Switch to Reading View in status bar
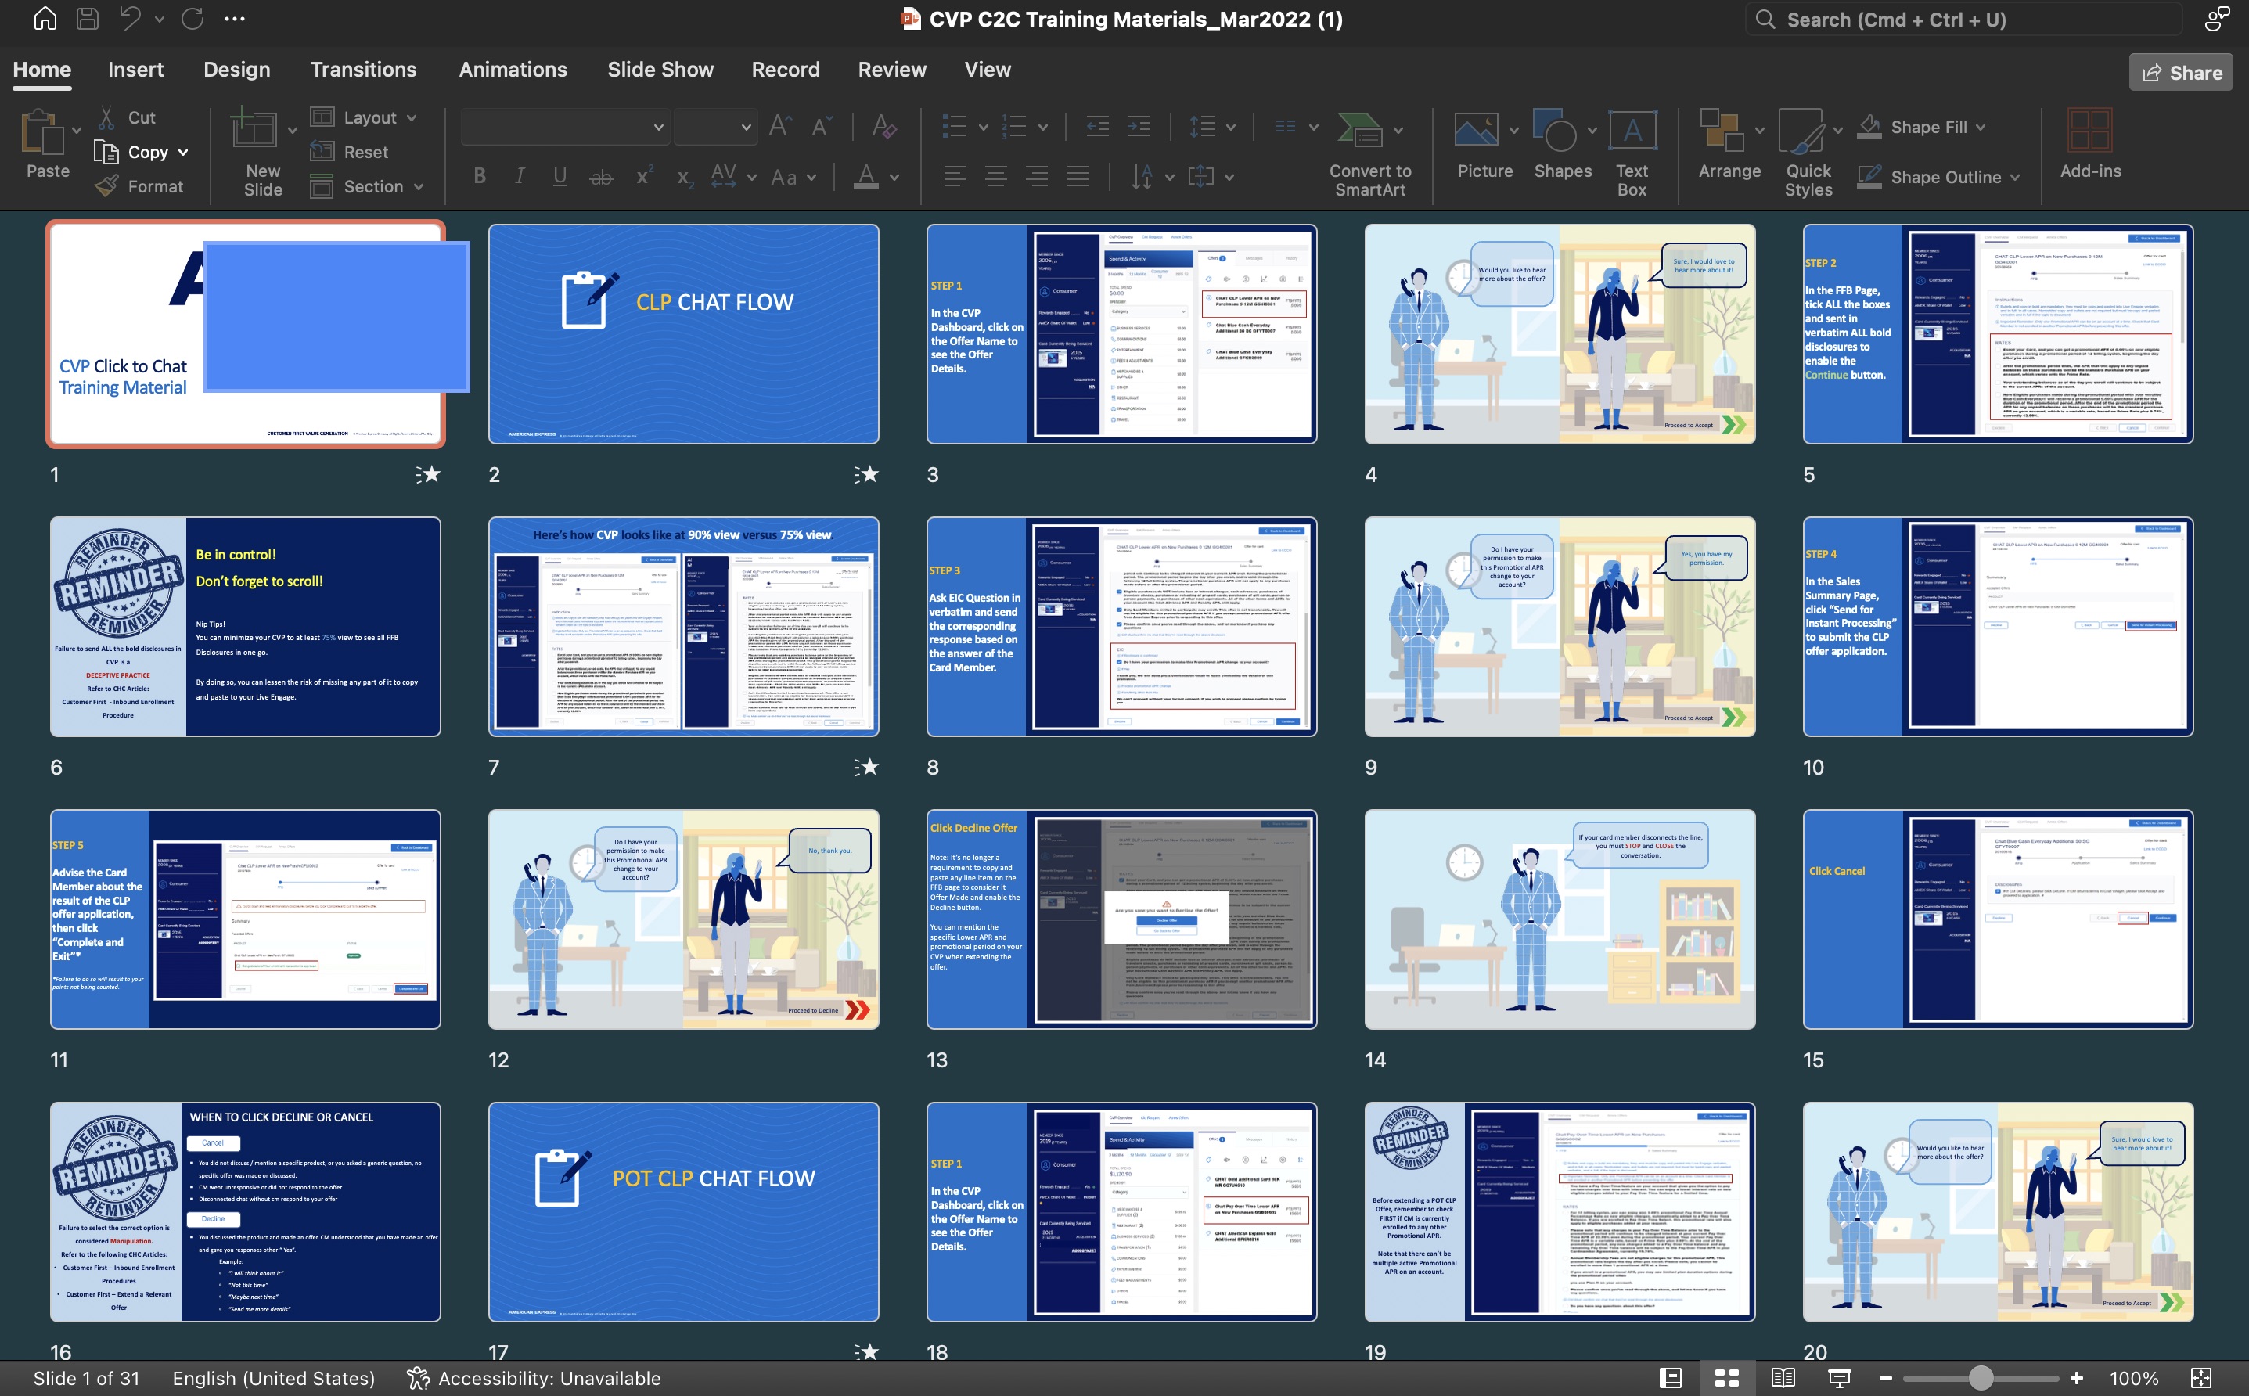The height and width of the screenshot is (1396, 2249). coord(1783,1377)
